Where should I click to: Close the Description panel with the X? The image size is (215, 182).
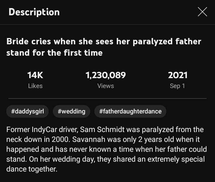pyautogui.click(x=202, y=12)
